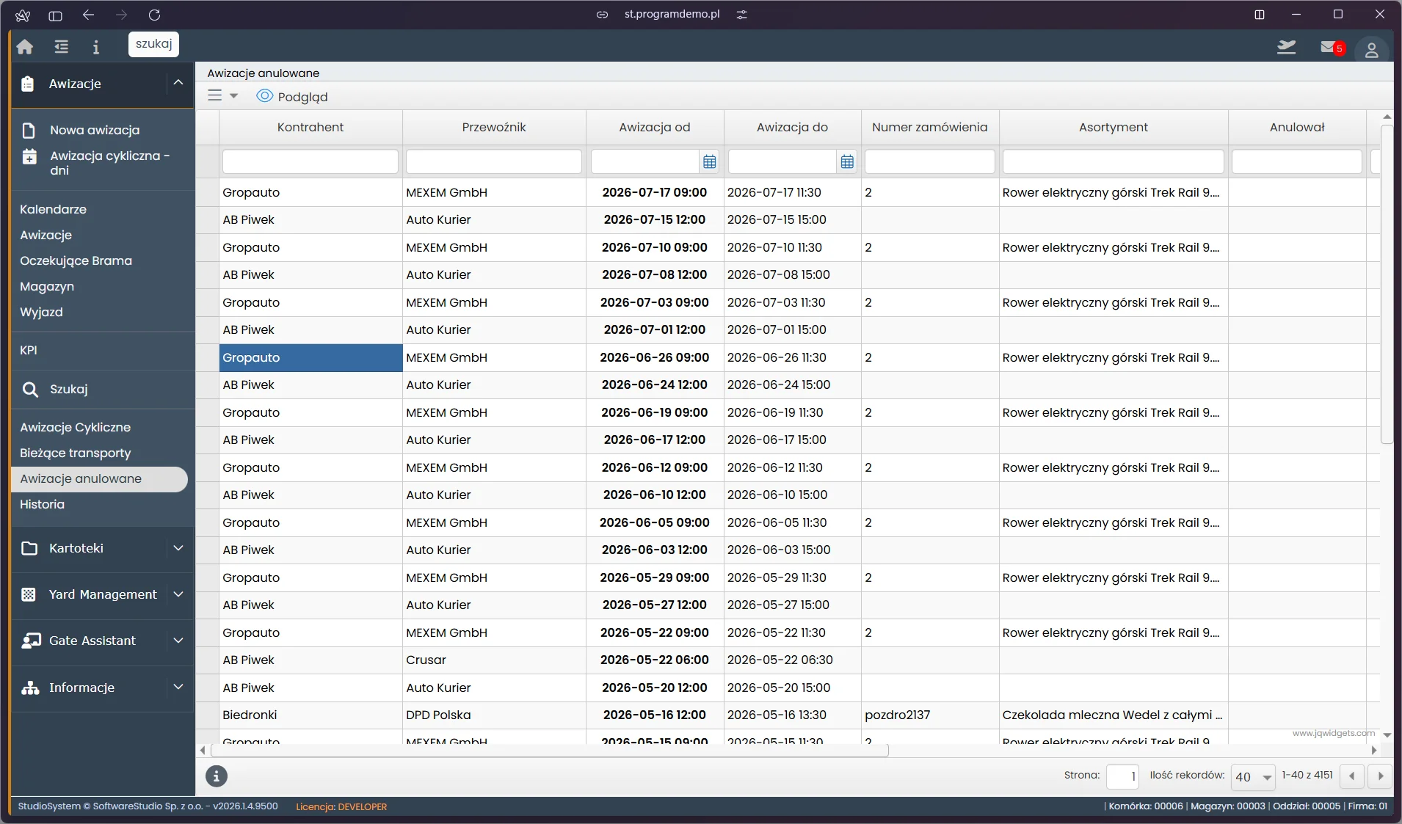The height and width of the screenshot is (824, 1402).
Task: Click the DPD Polska cell
Action: (x=494, y=715)
